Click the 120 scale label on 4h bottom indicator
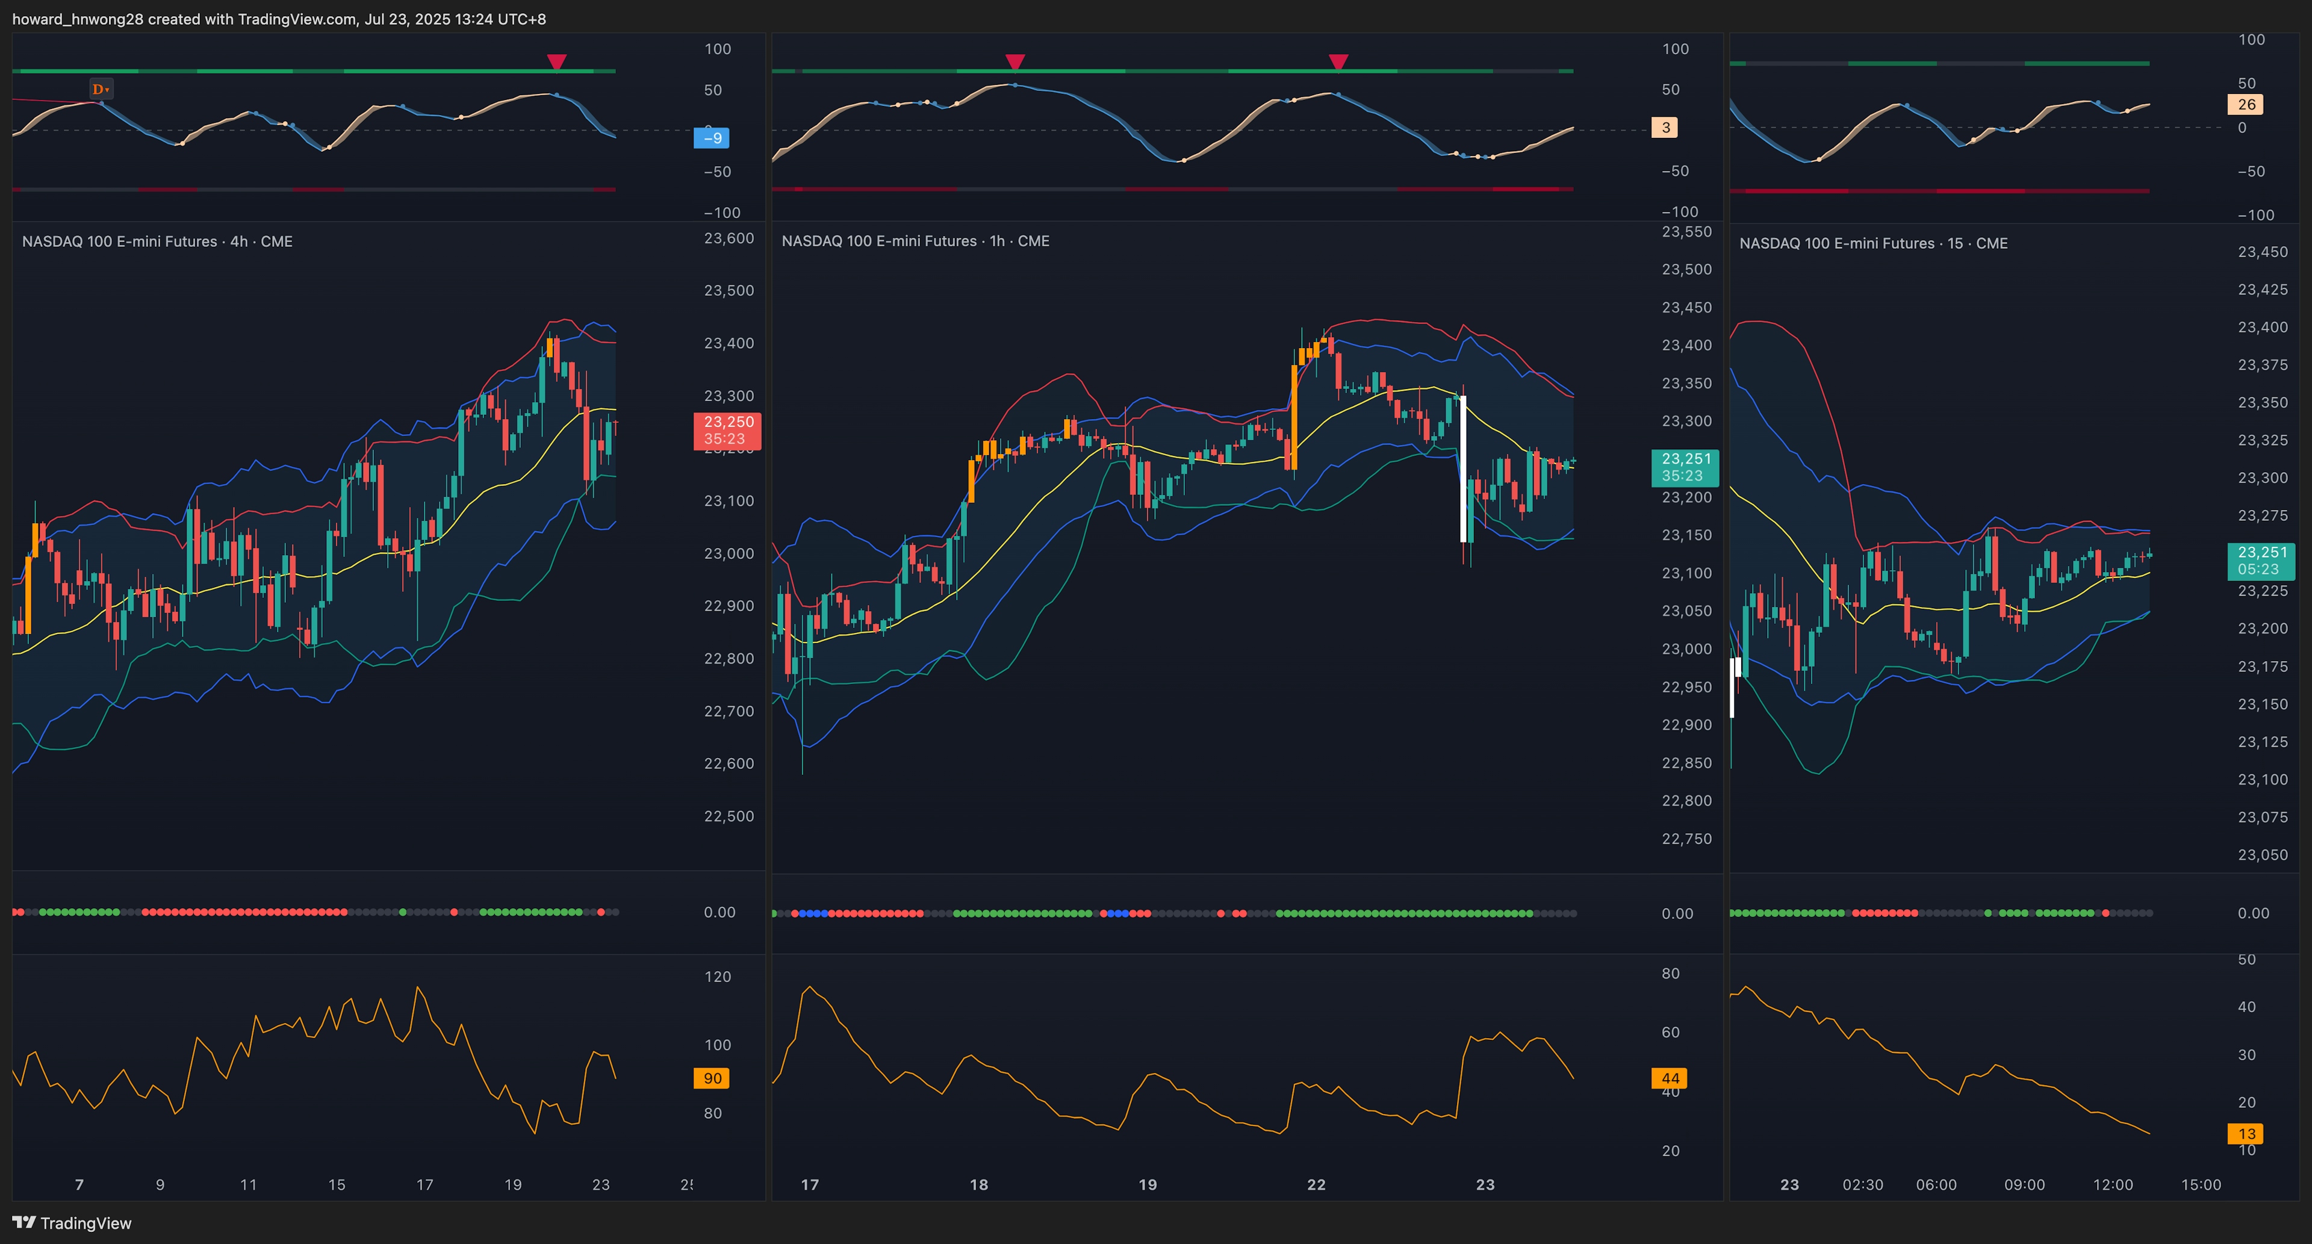 pos(718,977)
